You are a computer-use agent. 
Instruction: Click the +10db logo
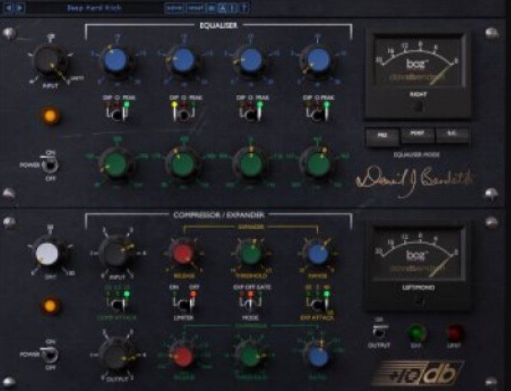pyautogui.click(x=418, y=373)
